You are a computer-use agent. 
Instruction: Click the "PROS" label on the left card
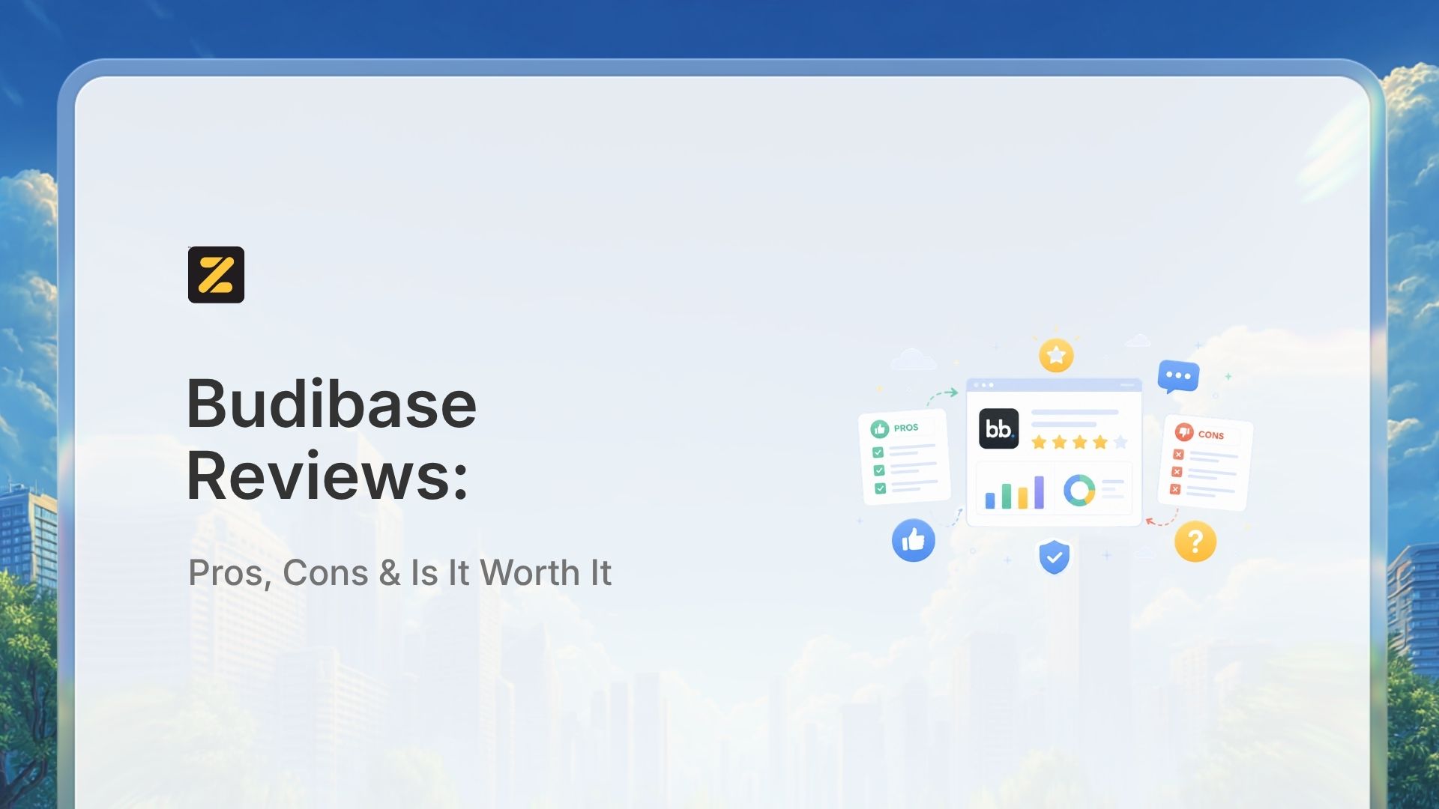(906, 428)
